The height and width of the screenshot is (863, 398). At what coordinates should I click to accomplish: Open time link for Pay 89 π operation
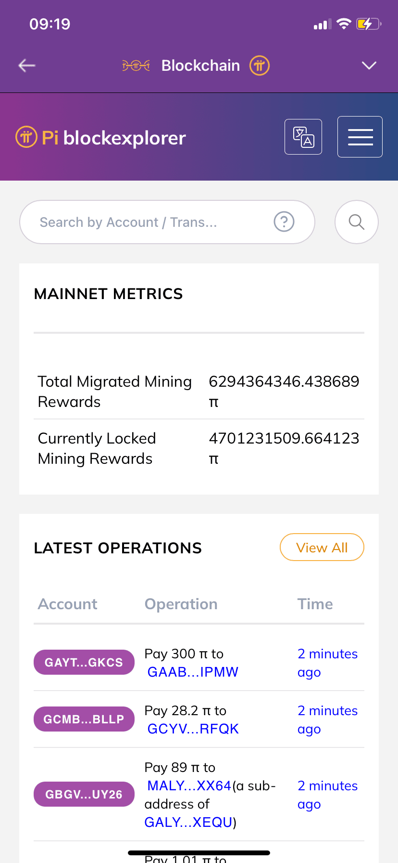click(x=328, y=795)
